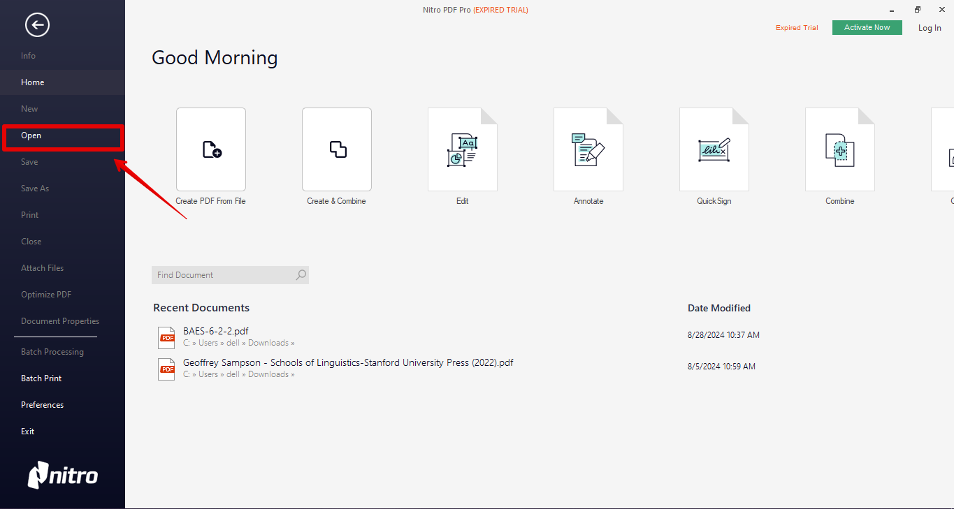Click folder path under Geoffrey Sampson file
This screenshot has width=954, height=509.
(239, 374)
